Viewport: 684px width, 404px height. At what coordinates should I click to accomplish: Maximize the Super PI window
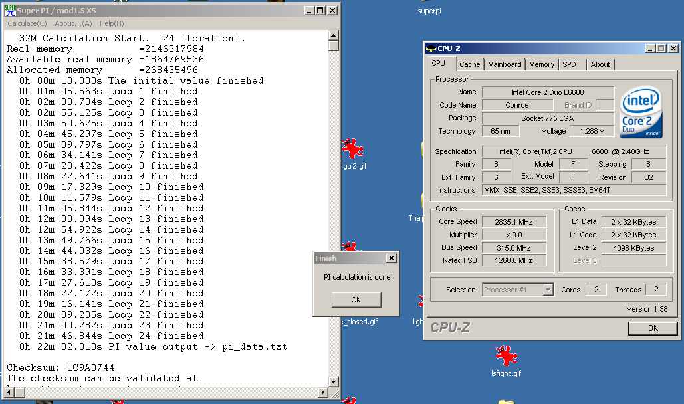(320, 11)
